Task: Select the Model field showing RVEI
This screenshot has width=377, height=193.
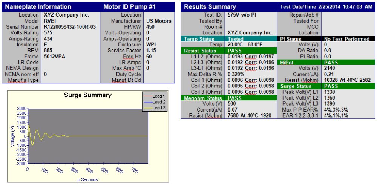Action: coord(50,21)
